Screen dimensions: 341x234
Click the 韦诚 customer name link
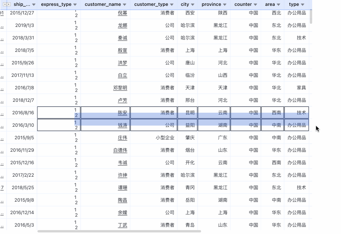122,163
